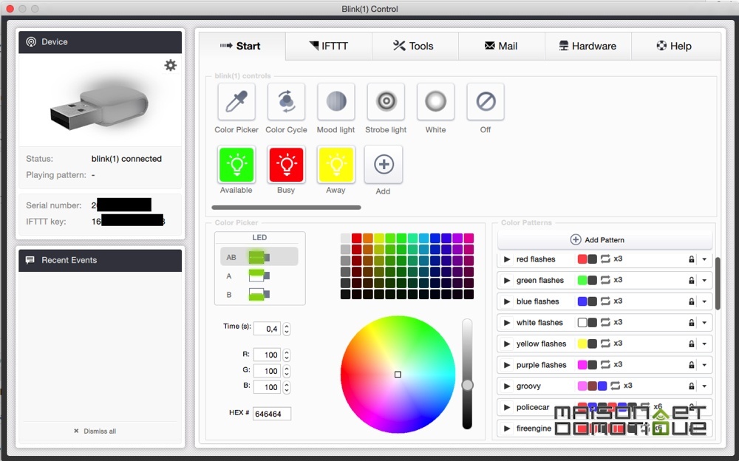Open dropdown arrow for white flashes
This screenshot has height=461, width=739.
point(704,323)
